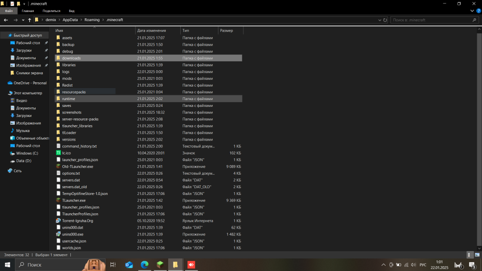The height and width of the screenshot is (271, 482).
Task: Click the file list vertical scrollbar
Action: (479, 139)
